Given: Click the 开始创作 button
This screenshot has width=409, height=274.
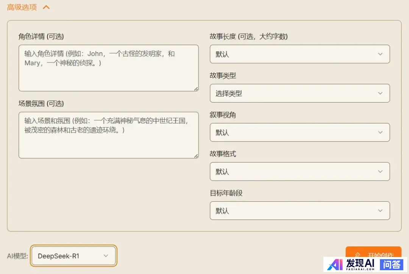Looking at the screenshot, I should click(x=373, y=252).
